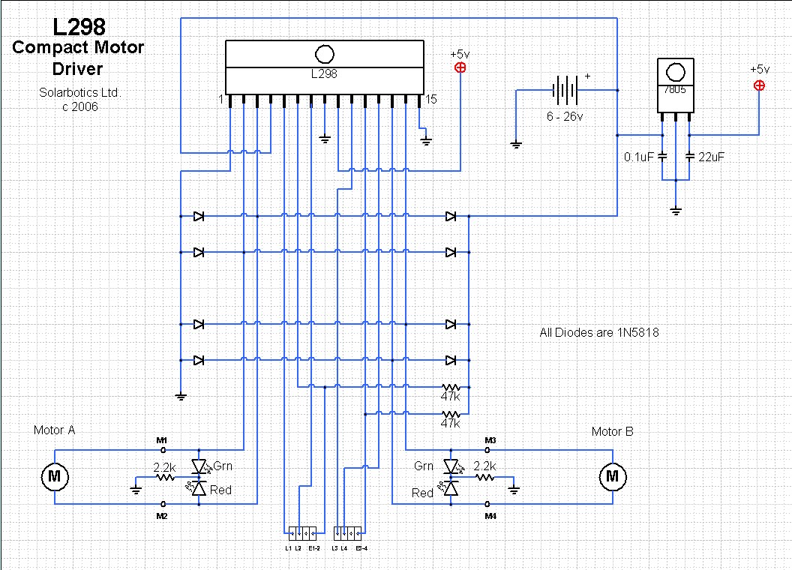Select the upper 47k resistor

coord(451,387)
